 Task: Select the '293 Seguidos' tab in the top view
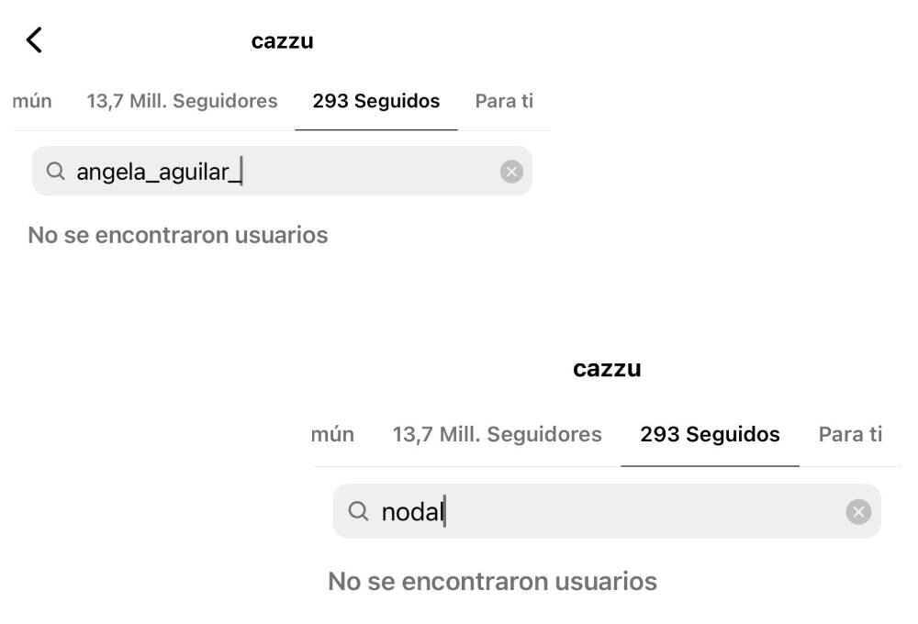point(375,101)
